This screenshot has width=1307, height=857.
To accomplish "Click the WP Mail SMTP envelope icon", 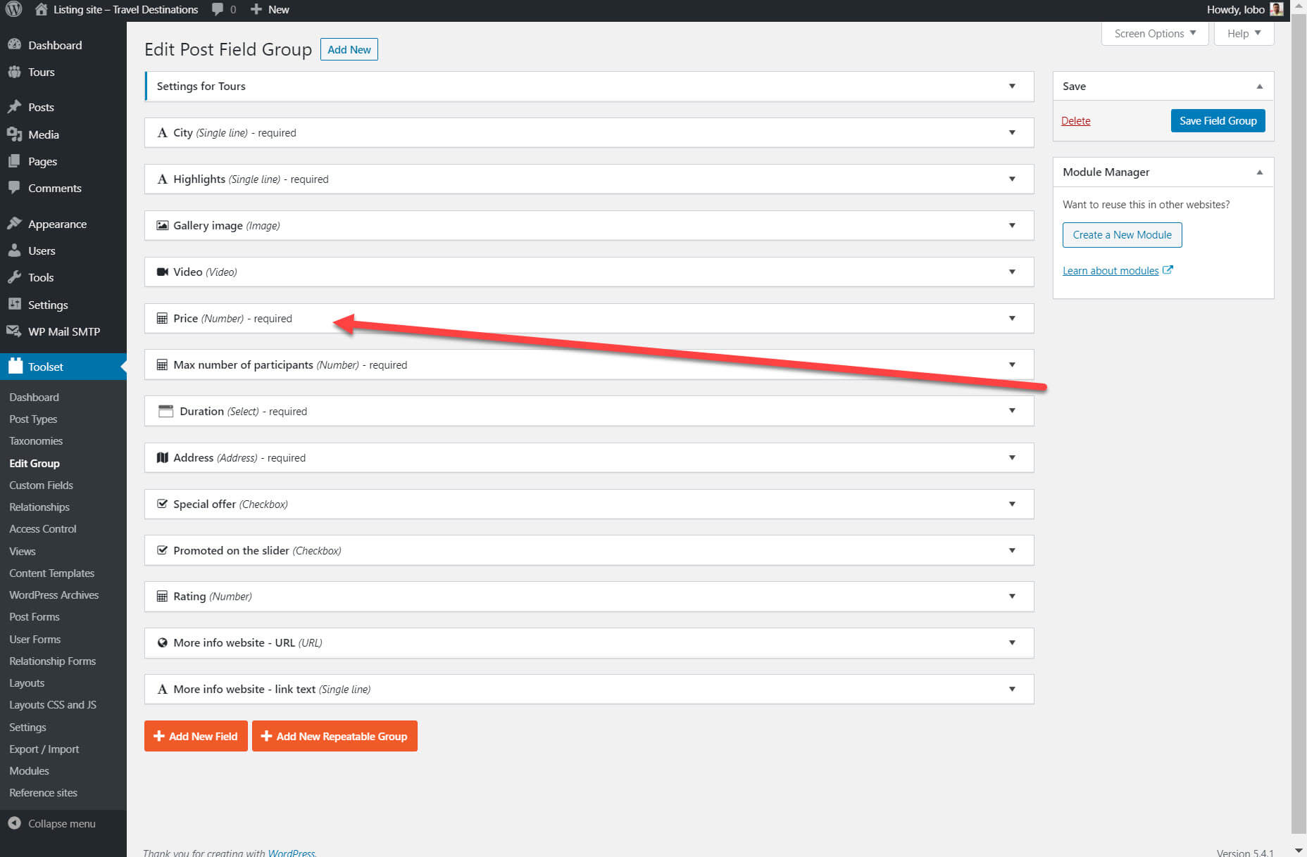I will pyautogui.click(x=14, y=331).
